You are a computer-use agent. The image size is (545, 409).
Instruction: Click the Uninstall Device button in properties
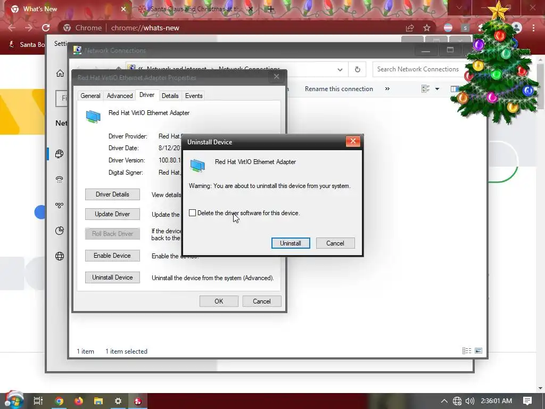tap(112, 277)
